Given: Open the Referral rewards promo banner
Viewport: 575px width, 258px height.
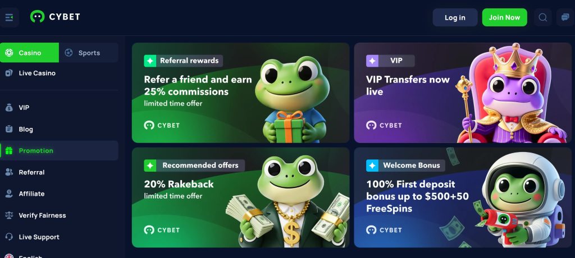Looking at the screenshot, I should [x=240, y=93].
